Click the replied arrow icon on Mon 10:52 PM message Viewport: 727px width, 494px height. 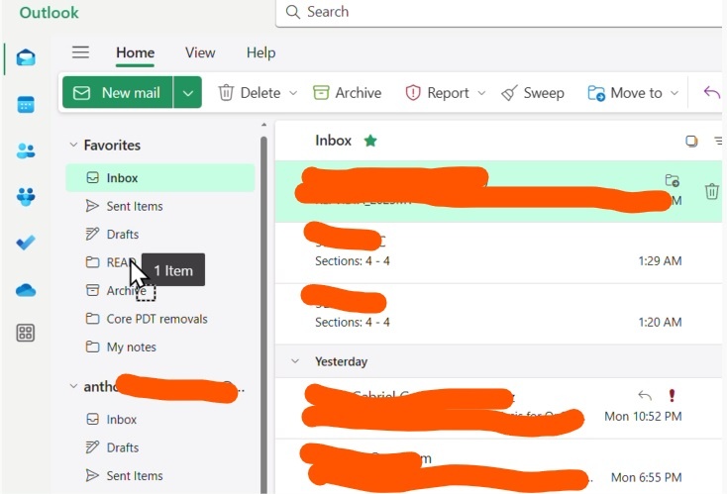pyautogui.click(x=645, y=395)
